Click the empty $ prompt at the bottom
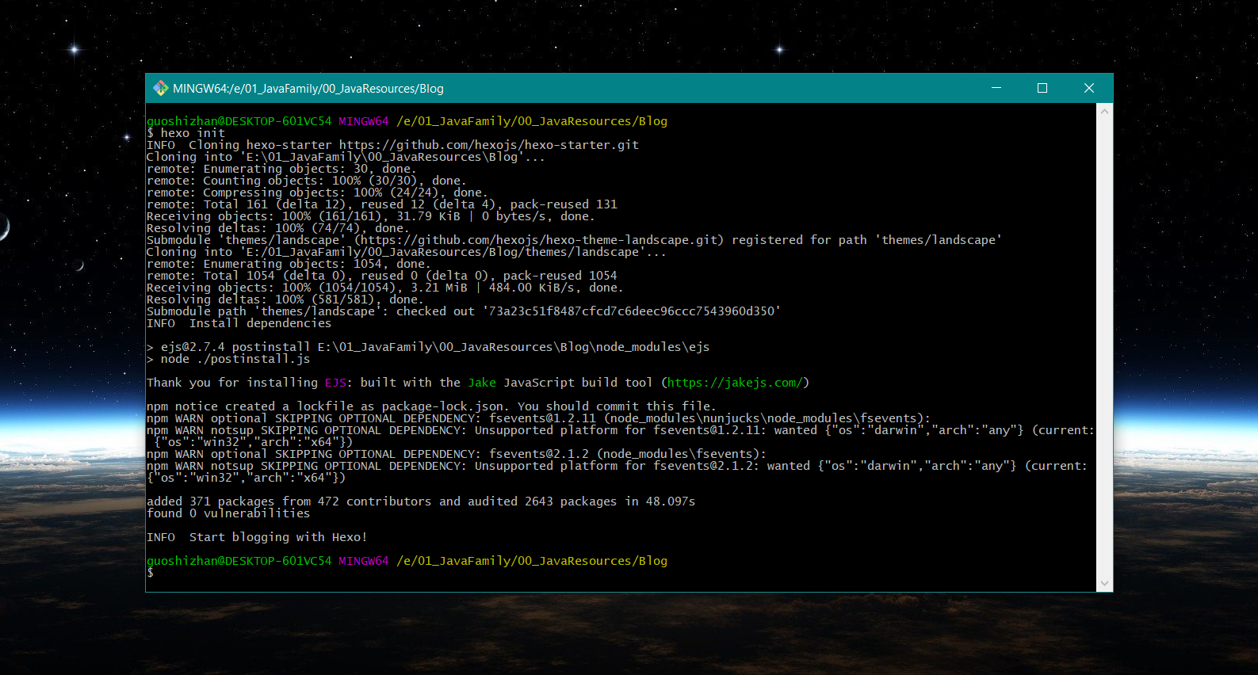The image size is (1258, 675). point(151,573)
